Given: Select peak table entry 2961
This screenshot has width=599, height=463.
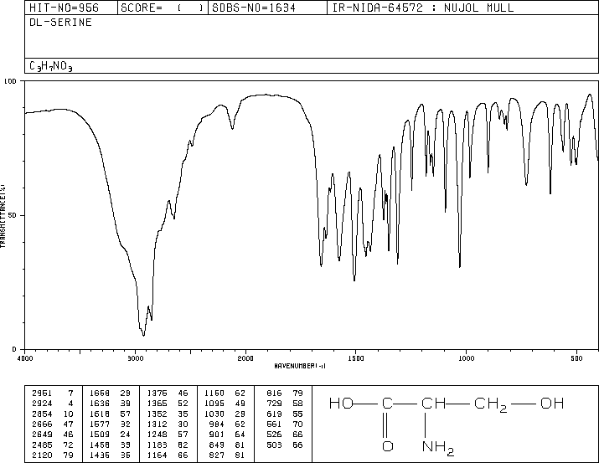Looking at the screenshot, I should tap(52, 394).
